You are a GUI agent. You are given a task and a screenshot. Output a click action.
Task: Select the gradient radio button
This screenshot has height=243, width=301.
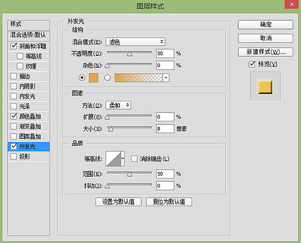[107, 78]
